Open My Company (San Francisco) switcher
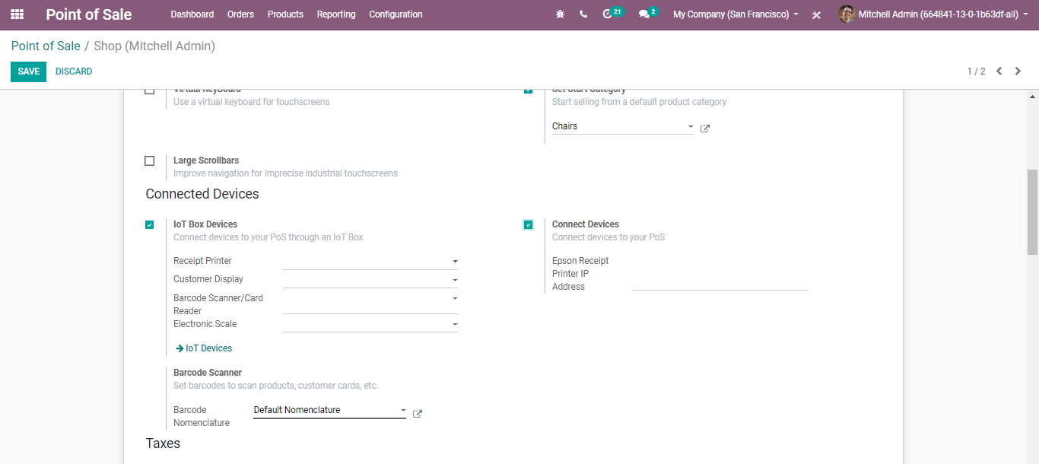 coord(736,14)
